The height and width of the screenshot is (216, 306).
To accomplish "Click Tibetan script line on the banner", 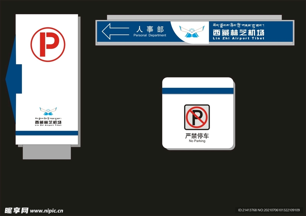I will (238, 26).
